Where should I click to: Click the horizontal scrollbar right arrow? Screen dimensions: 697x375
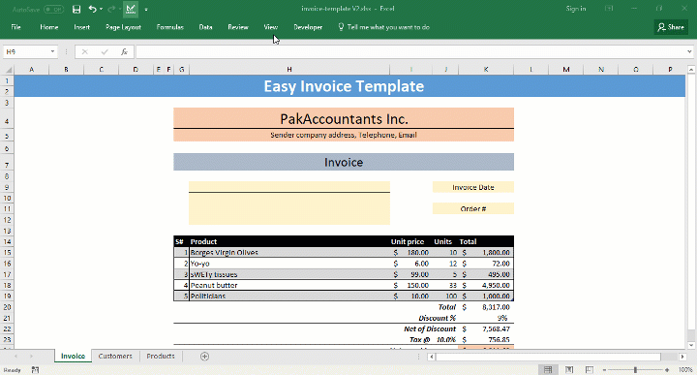(682, 357)
